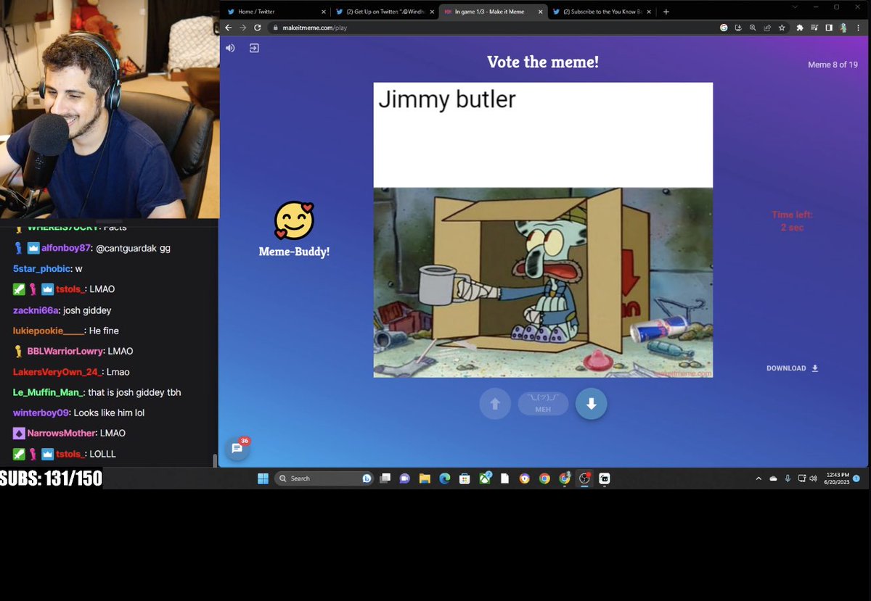This screenshot has height=601, width=871.
Task: Click username 5star_phobic in chat
Action: [x=42, y=268]
